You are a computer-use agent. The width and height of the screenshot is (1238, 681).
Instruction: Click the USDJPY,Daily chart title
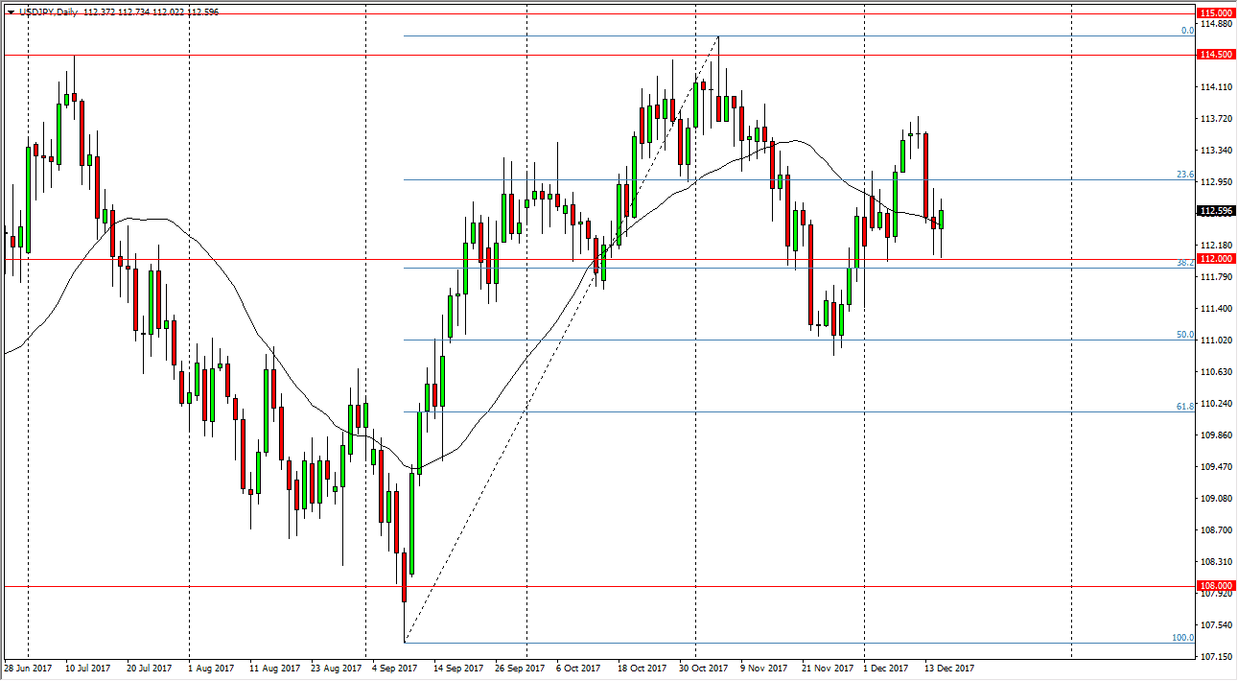46,12
